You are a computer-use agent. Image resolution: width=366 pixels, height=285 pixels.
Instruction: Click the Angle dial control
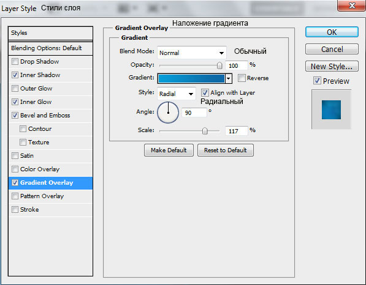tap(168, 113)
